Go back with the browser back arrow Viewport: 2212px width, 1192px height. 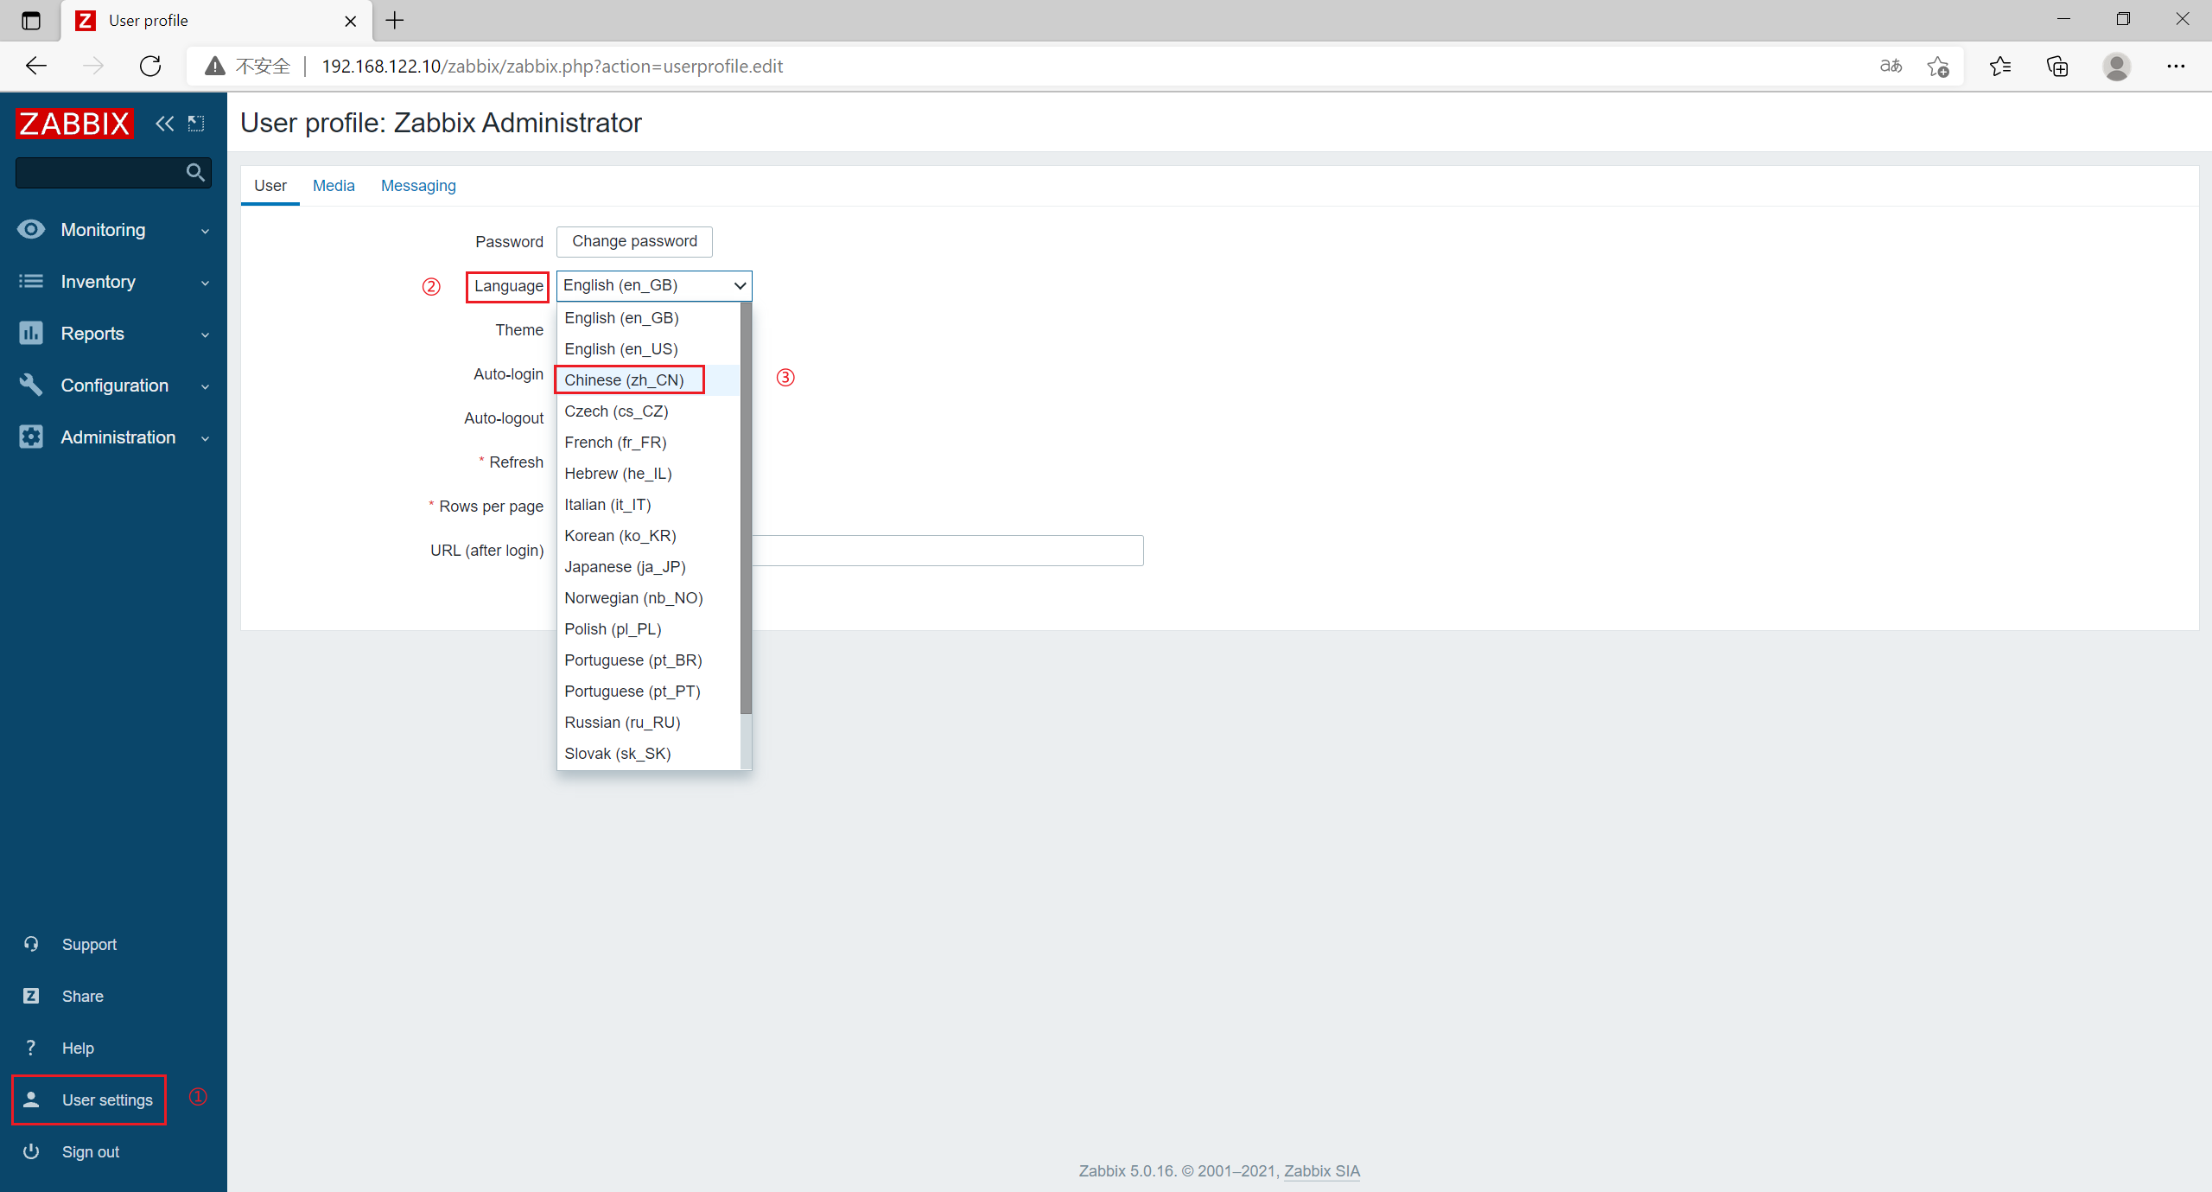[x=36, y=66]
